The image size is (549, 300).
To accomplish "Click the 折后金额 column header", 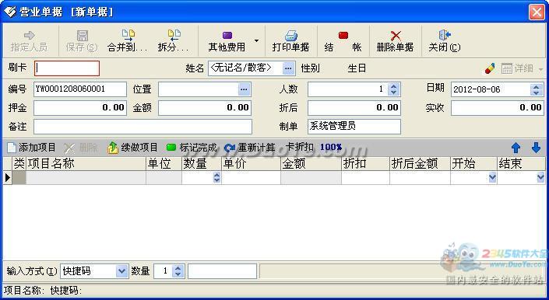I will point(420,164).
